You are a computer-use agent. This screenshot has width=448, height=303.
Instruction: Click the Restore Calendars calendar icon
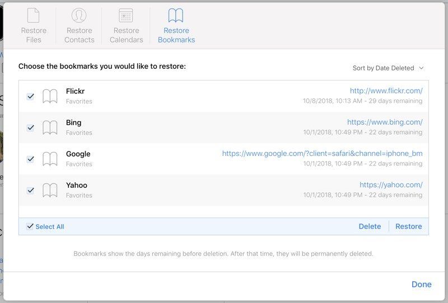126,15
